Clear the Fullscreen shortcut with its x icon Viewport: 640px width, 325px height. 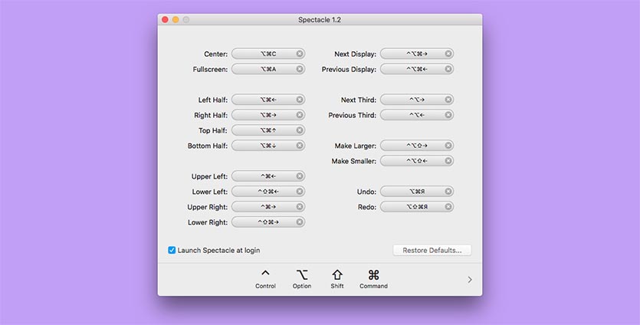click(300, 69)
